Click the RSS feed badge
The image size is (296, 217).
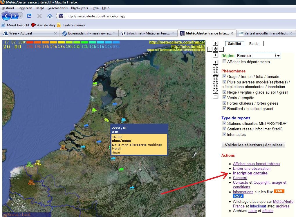click(x=238, y=196)
